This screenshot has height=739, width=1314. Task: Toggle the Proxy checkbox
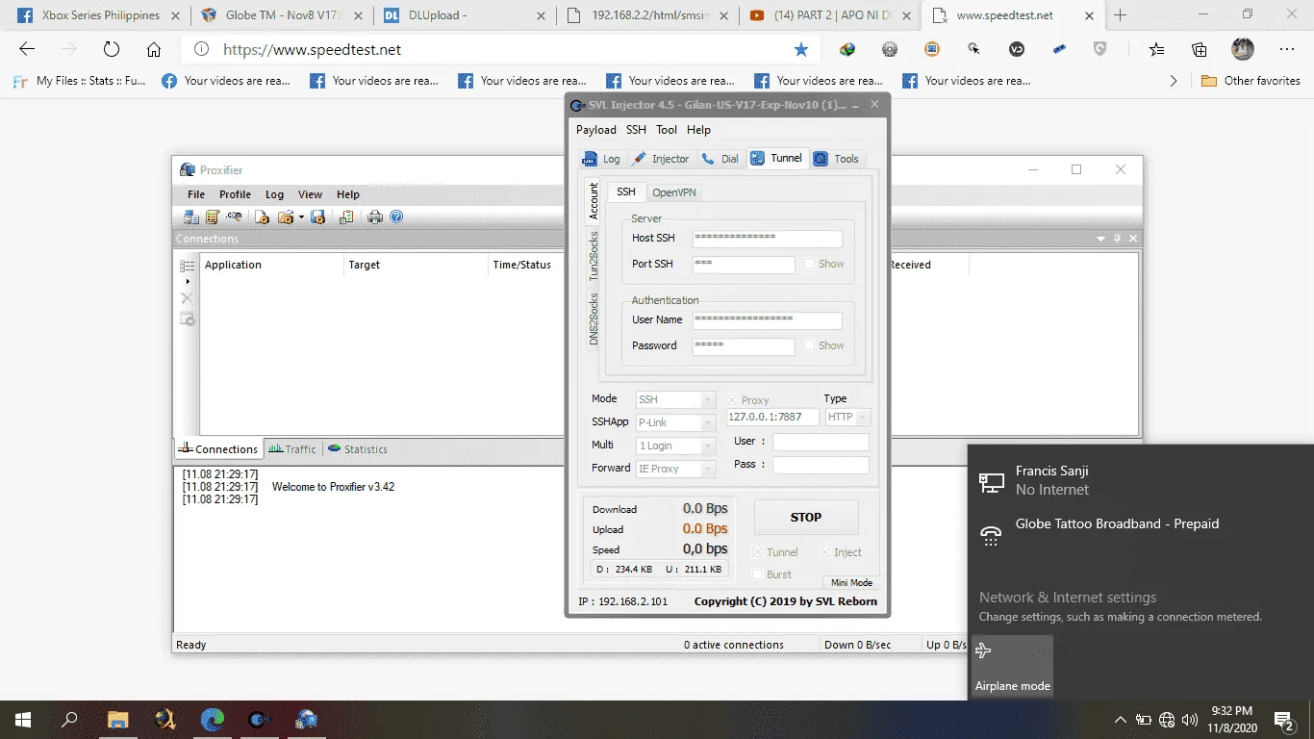click(733, 400)
